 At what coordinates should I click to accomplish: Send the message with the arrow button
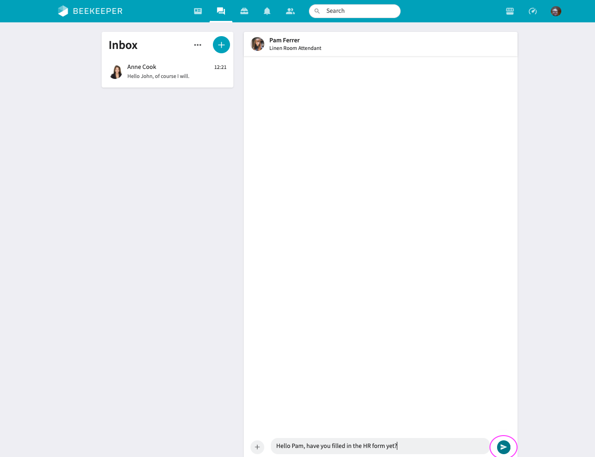503,447
